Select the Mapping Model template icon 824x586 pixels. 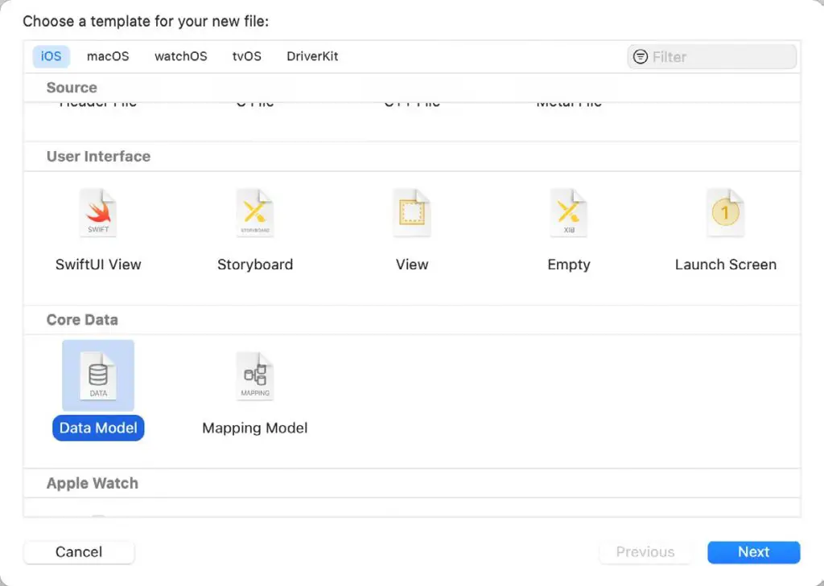[x=254, y=376]
